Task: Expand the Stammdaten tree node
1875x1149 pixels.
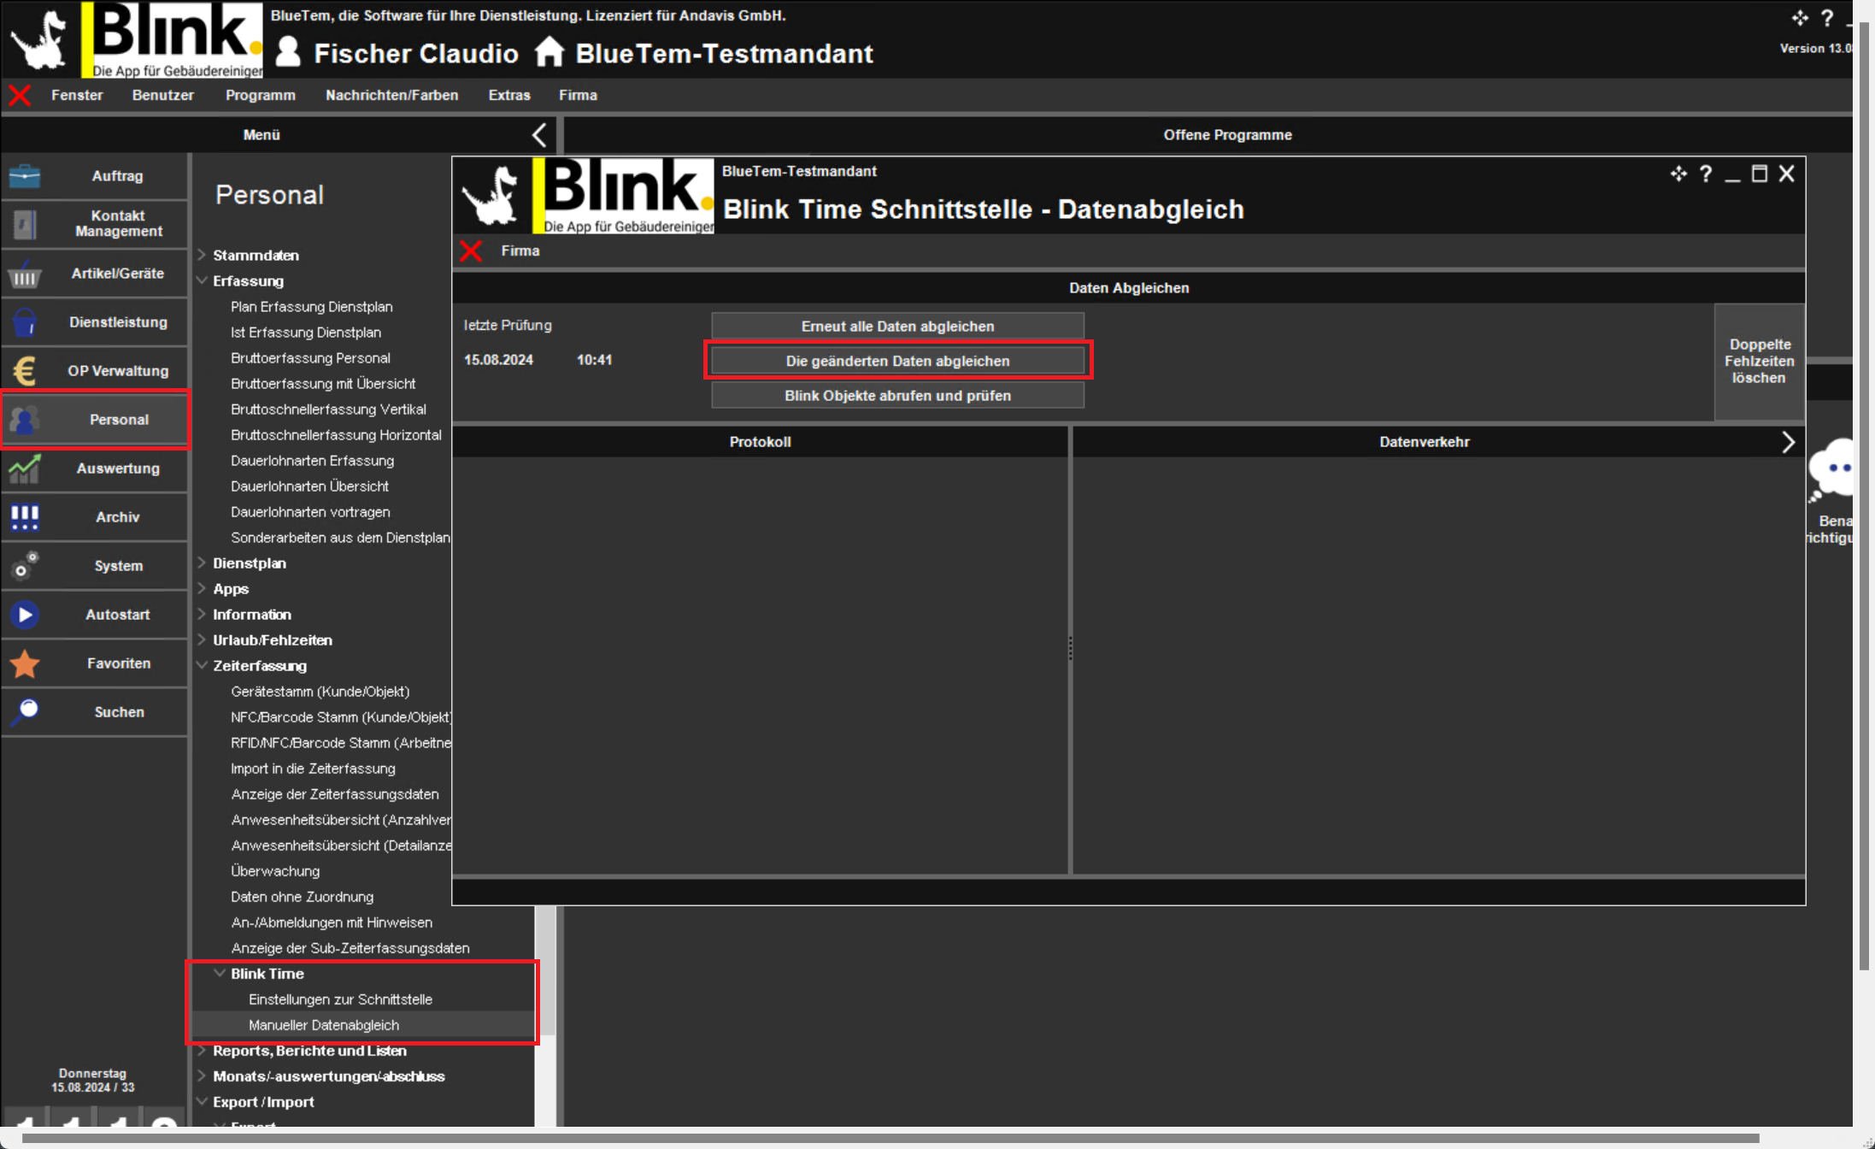Action: 203,255
